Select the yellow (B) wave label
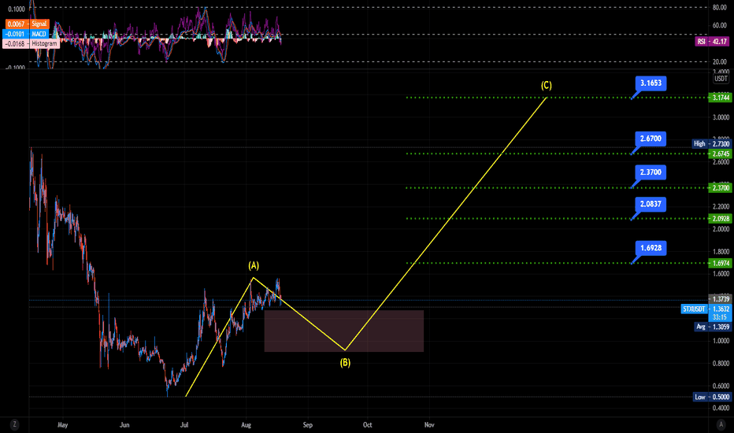The height and width of the screenshot is (433, 734). click(x=345, y=363)
